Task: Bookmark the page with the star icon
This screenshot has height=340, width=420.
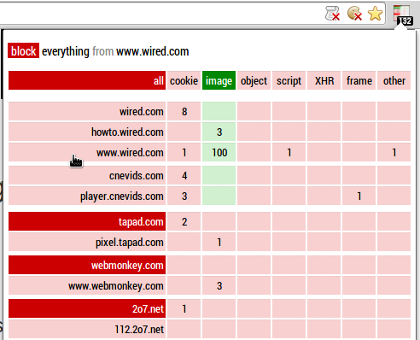Action: [375, 14]
